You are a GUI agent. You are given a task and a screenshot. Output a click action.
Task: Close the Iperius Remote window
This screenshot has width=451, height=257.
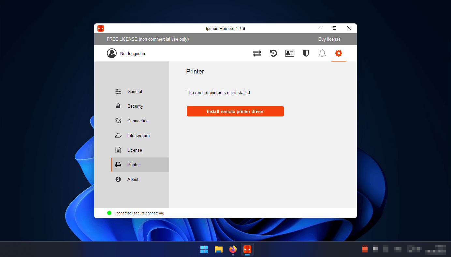tap(349, 28)
